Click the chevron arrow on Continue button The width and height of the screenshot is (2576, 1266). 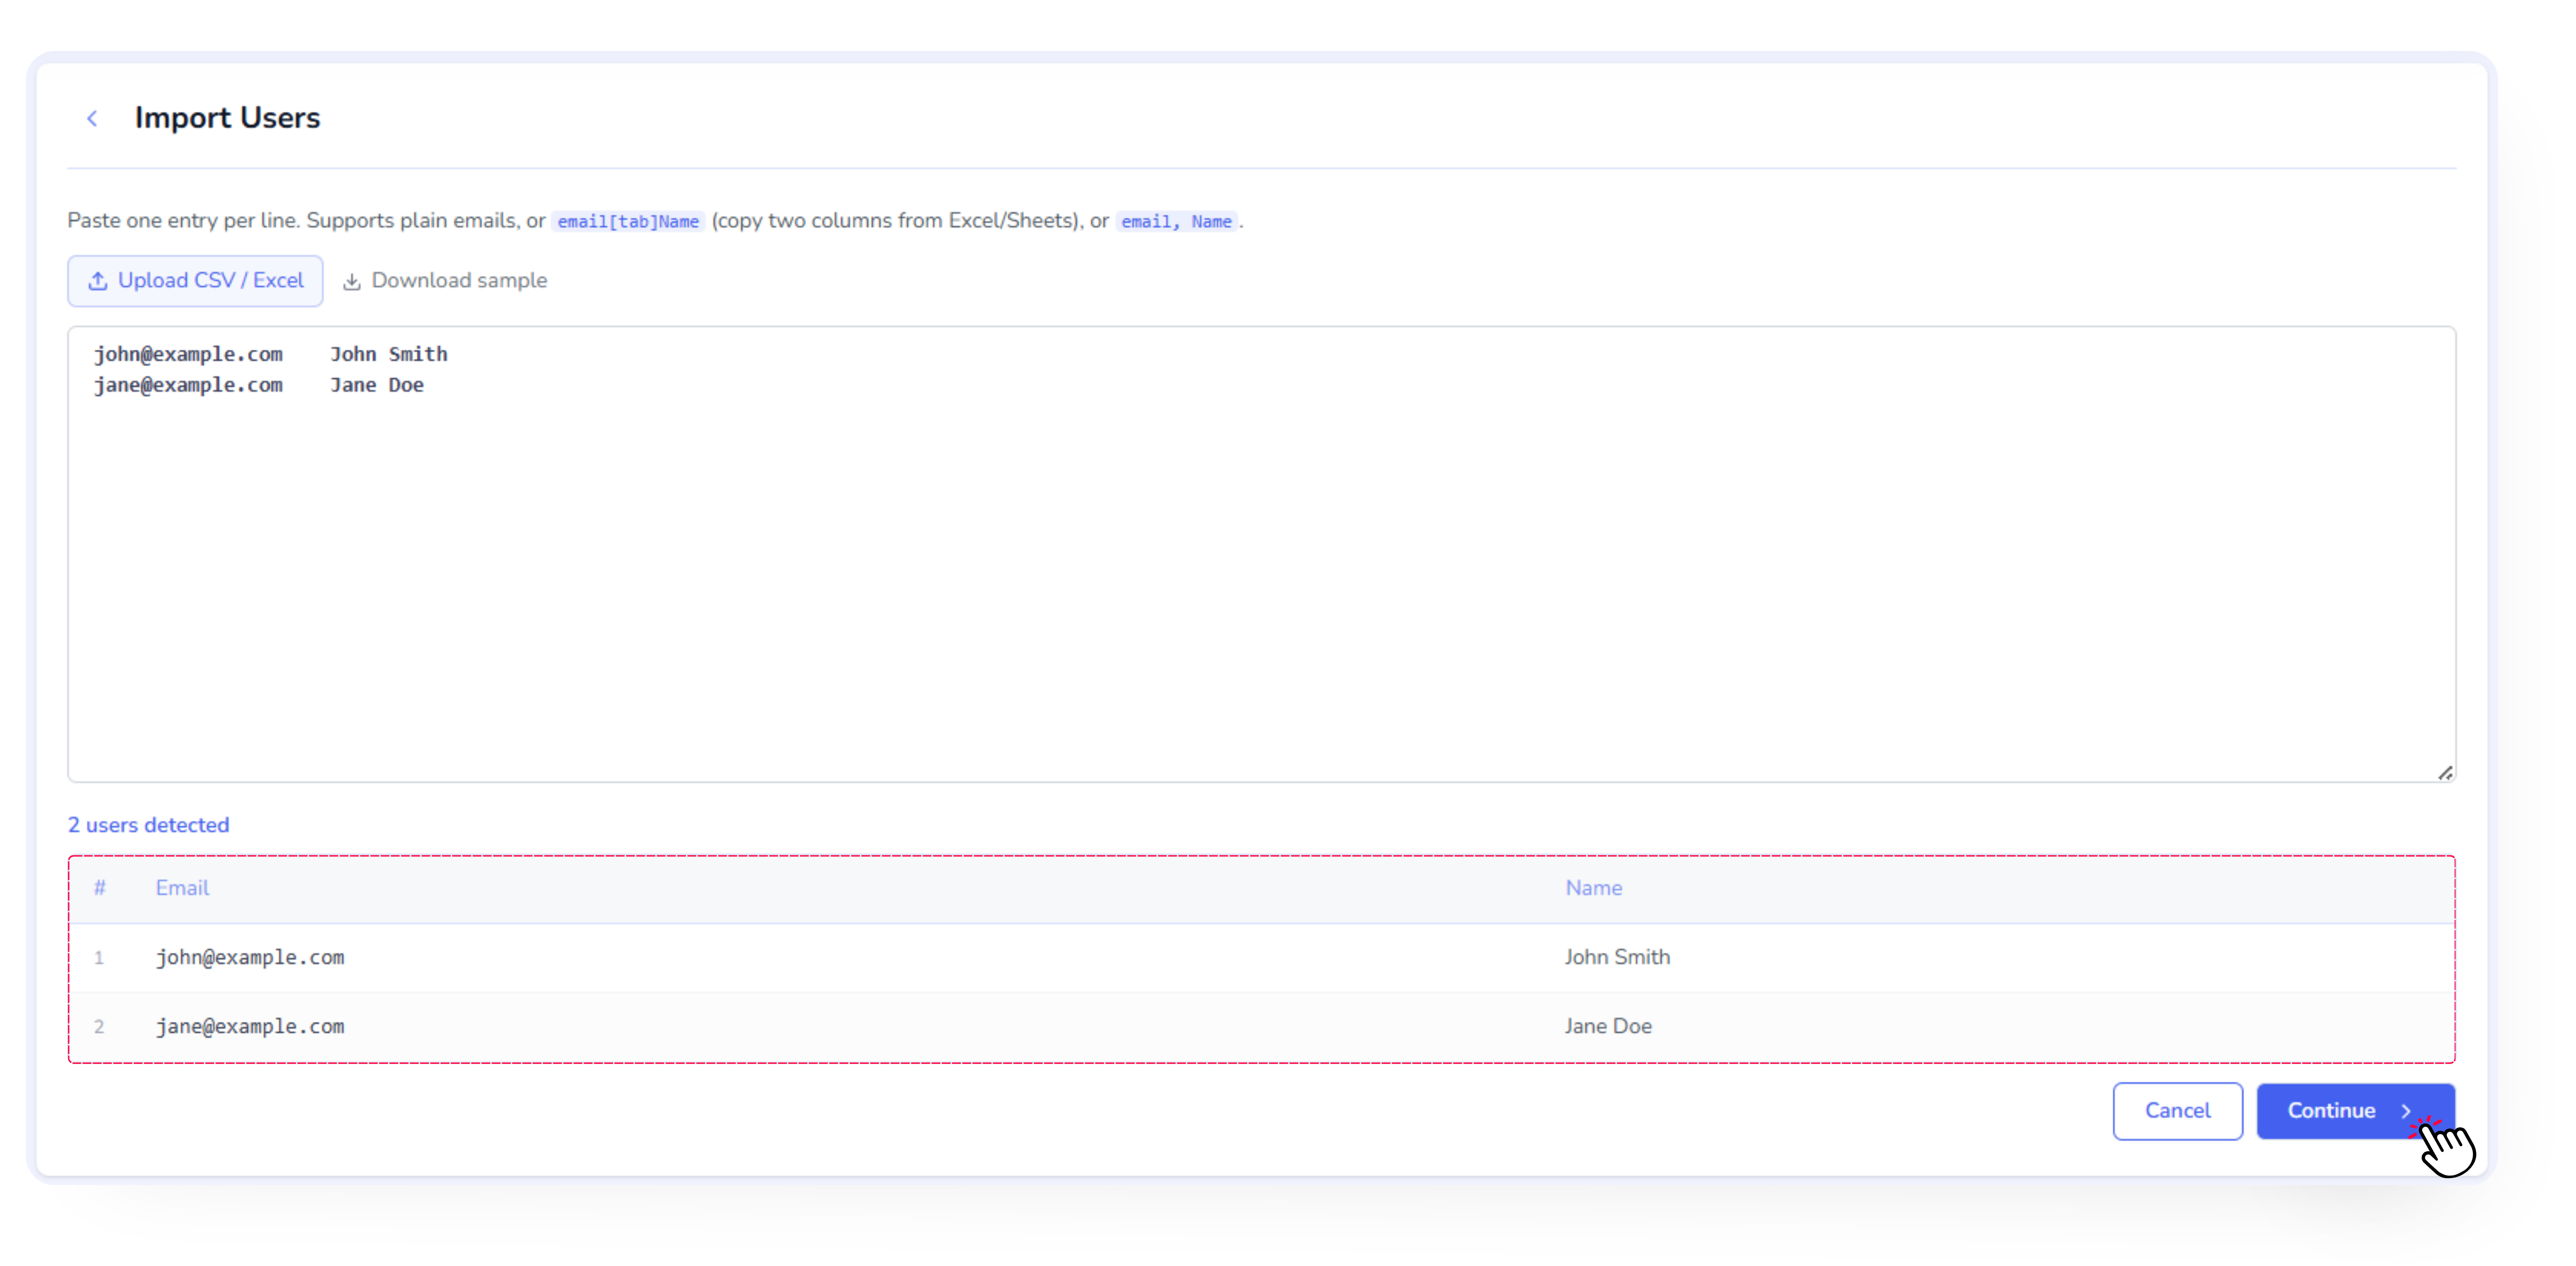coord(2405,1111)
